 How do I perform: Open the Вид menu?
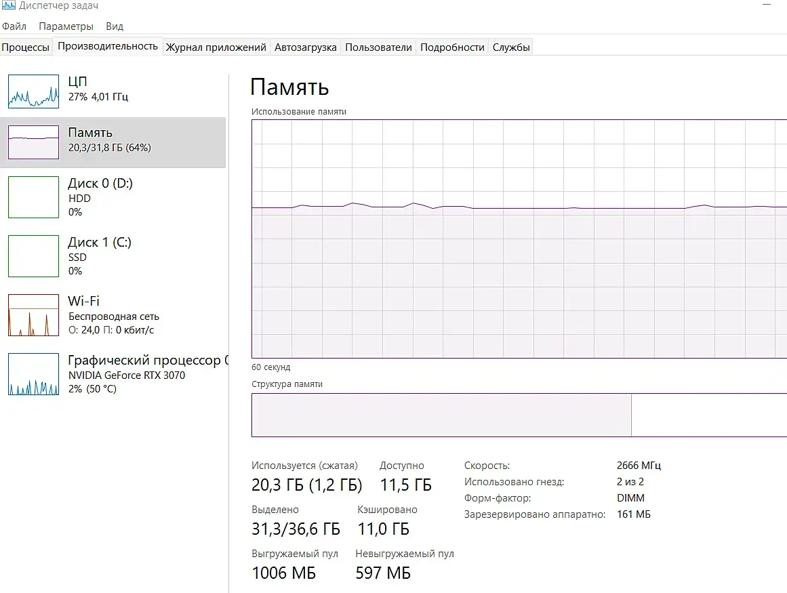click(115, 26)
